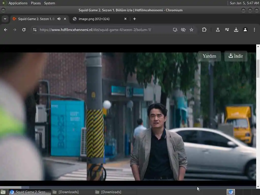Viewport: 260px width, 195px height.
Task: Open Chromium's three-dot menu
Action: coord(254,30)
